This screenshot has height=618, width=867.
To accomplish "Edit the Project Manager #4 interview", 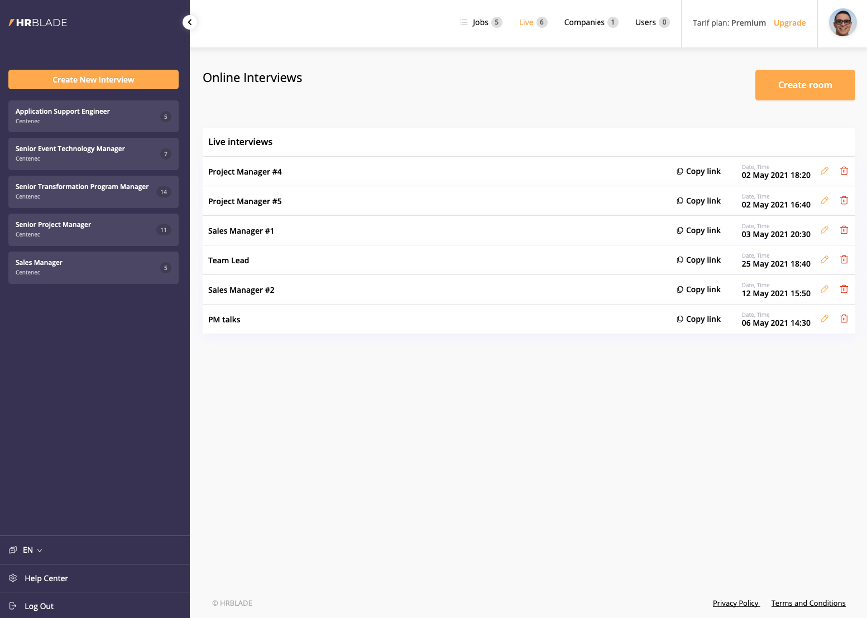I will click(824, 171).
